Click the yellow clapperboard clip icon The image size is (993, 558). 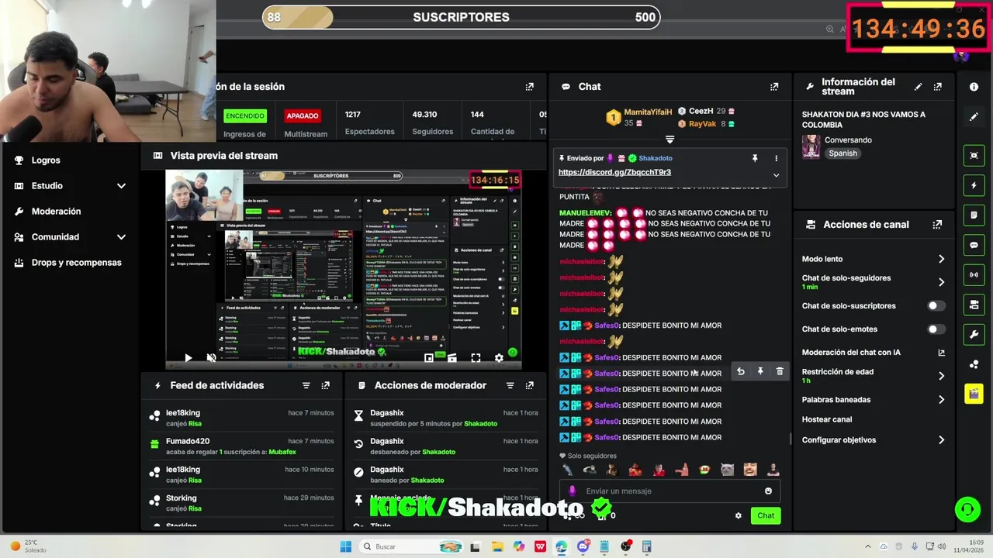click(x=974, y=394)
